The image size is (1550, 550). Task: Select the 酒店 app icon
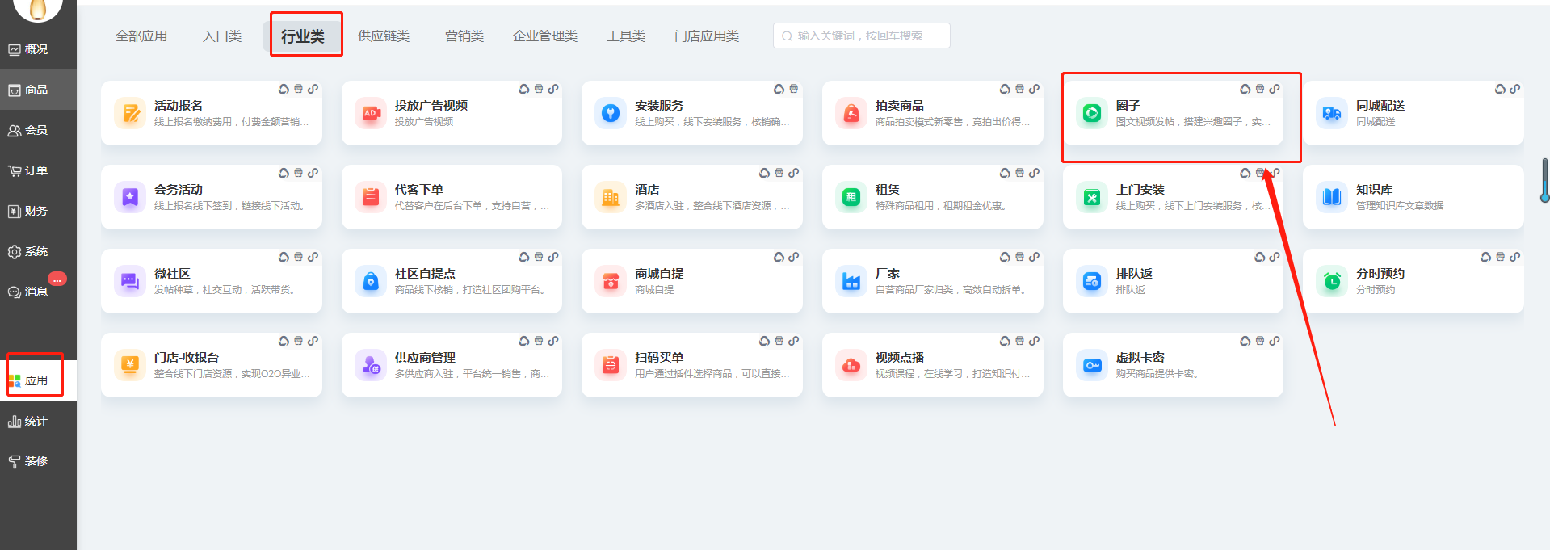click(x=611, y=197)
